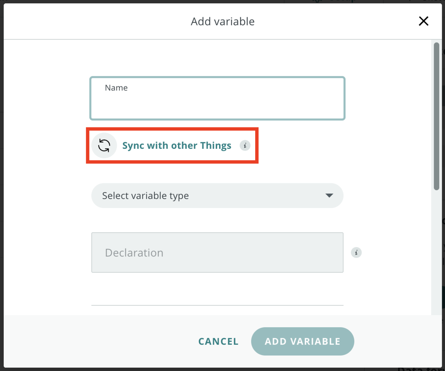
Task: Focus the Name input field
Action: click(x=217, y=106)
